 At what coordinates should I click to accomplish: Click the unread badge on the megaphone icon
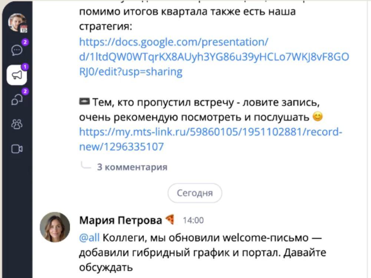[x=25, y=67]
